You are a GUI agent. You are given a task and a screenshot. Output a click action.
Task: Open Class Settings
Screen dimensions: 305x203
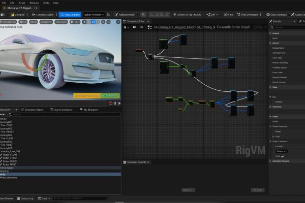(x=277, y=15)
